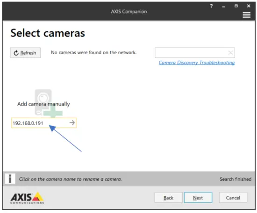Cancel the camera setup wizard
The width and height of the screenshot is (257, 213).
[233, 198]
